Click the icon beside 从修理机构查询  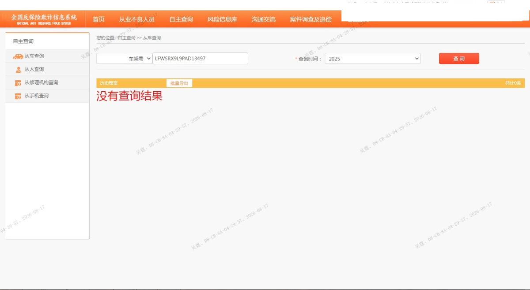[18, 83]
